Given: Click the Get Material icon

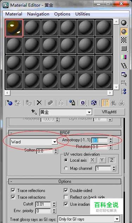Looking at the screenshot, I should tap(10, 103).
